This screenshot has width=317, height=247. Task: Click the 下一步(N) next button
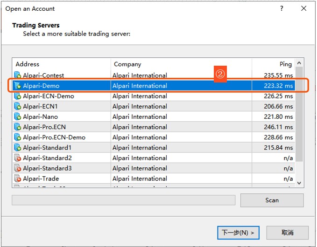point(238,233)
